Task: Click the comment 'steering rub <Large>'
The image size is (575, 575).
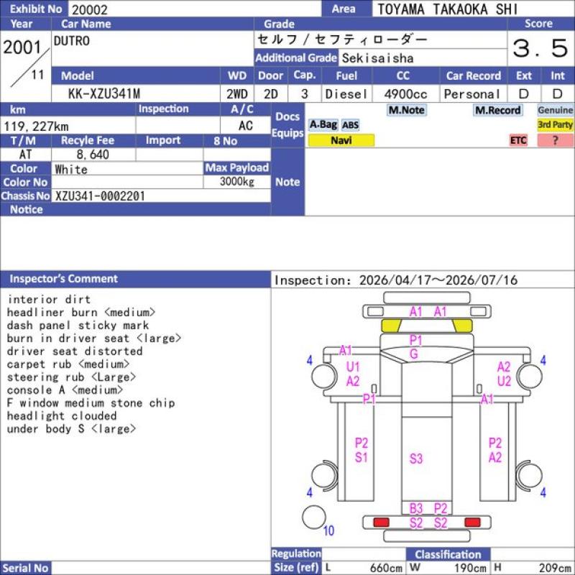Action: (71, 377)
